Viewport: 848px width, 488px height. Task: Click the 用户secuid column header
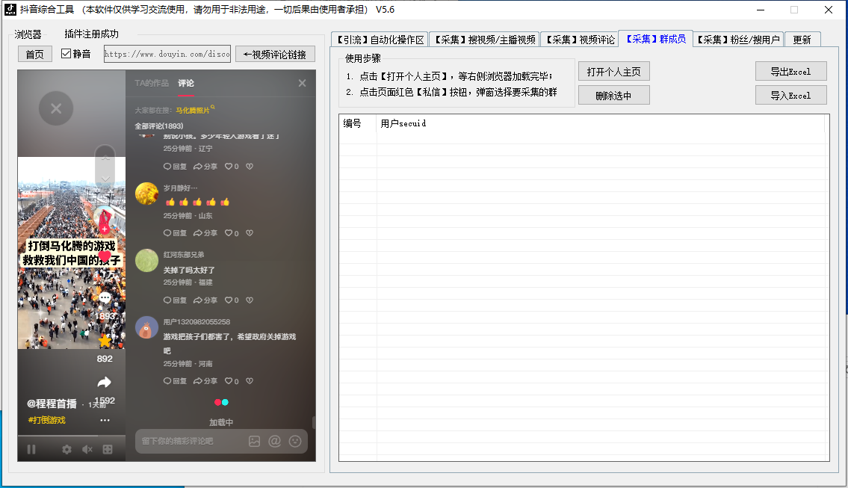click(600, 123)
